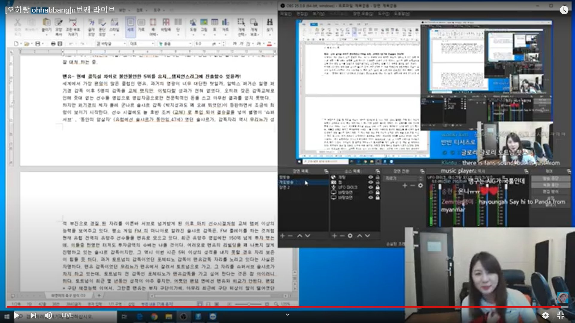
Task: Click the Object Select (개체 선택) icon
Action: [241, 22]
